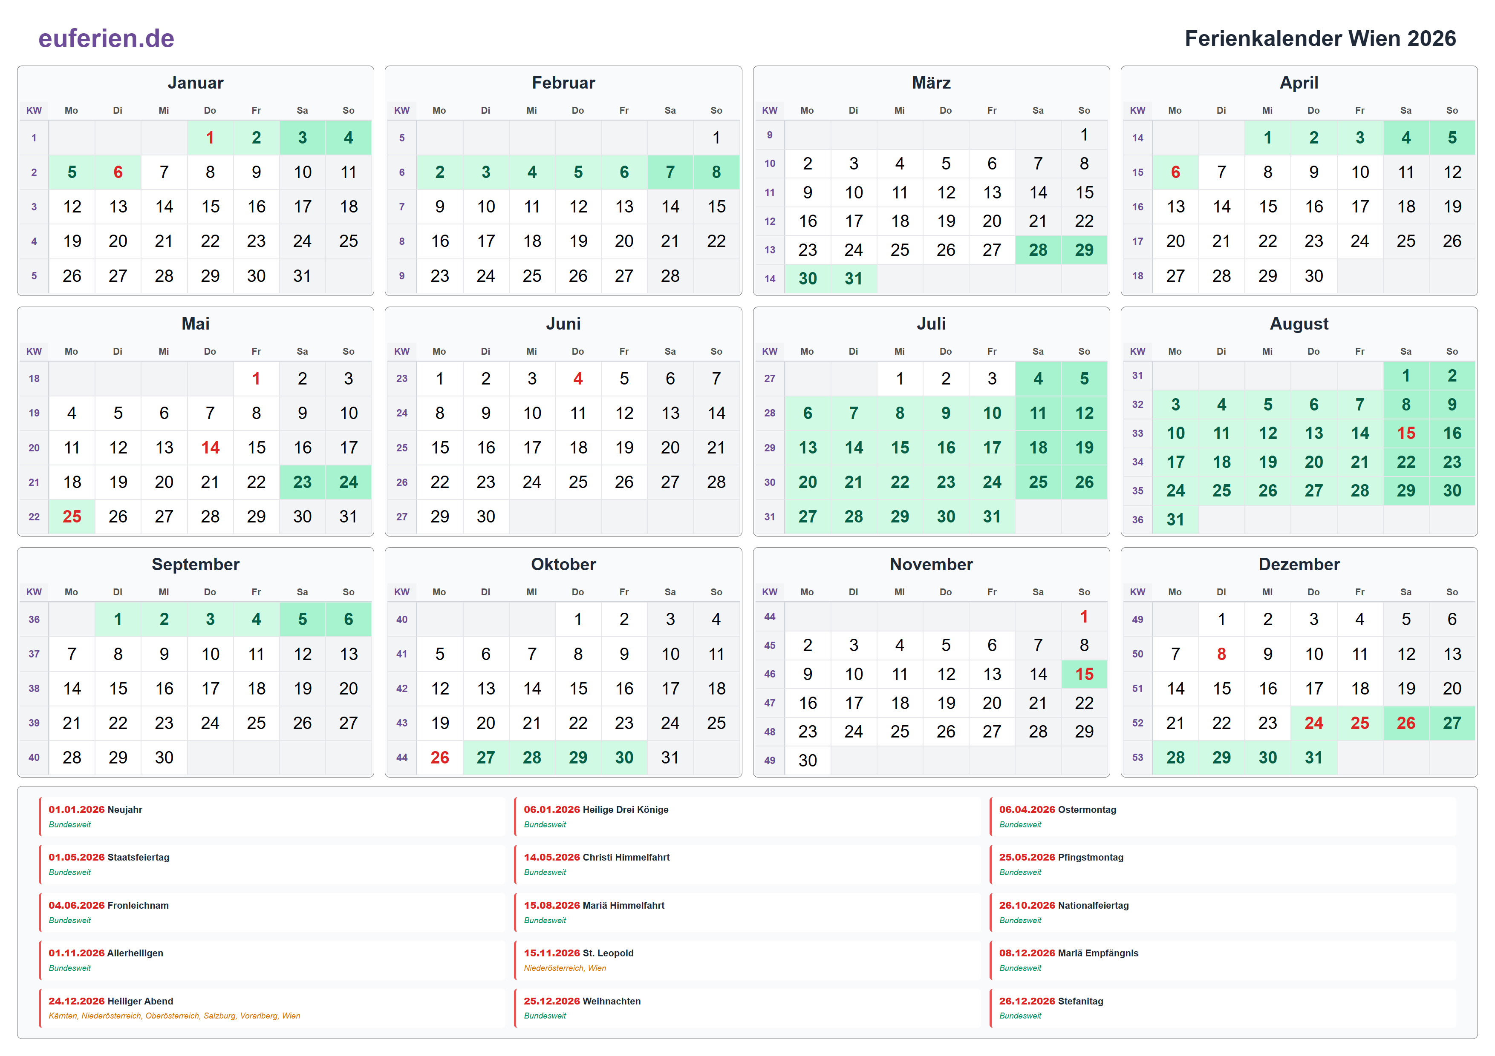The height and width of the screenshot is (1056, 1495).
Task: Click red August 15 date
Action: coord(1406,433)
